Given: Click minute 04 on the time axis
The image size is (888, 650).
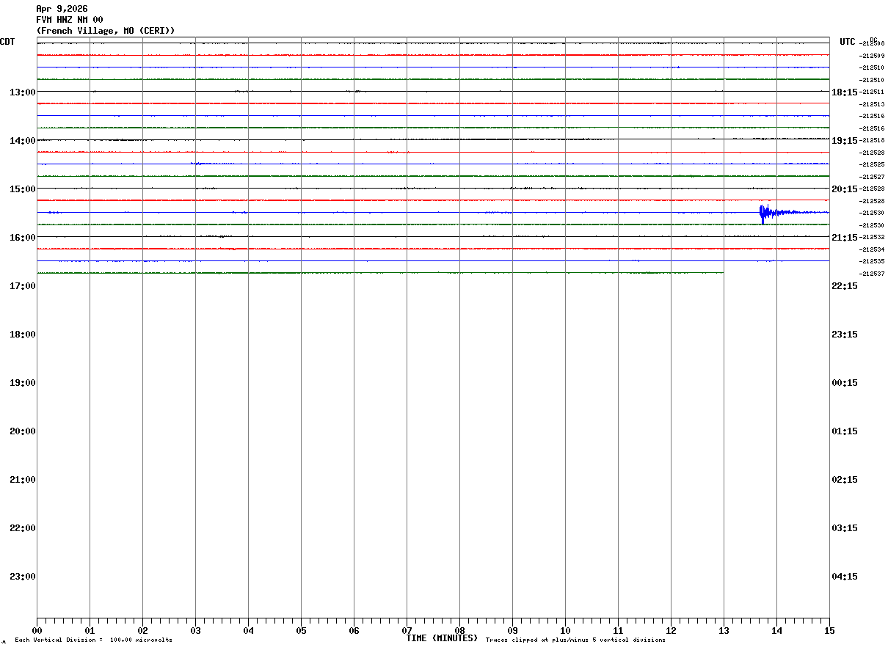Looking at the screenshot, I should coord(248,630).
